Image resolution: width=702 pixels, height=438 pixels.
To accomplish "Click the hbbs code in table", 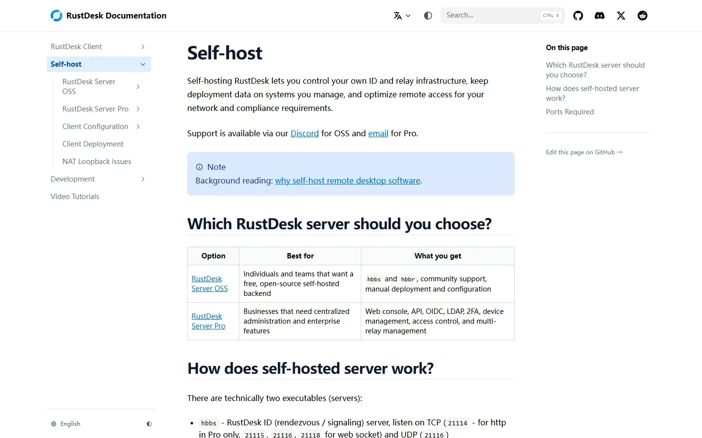I will 374,279.
